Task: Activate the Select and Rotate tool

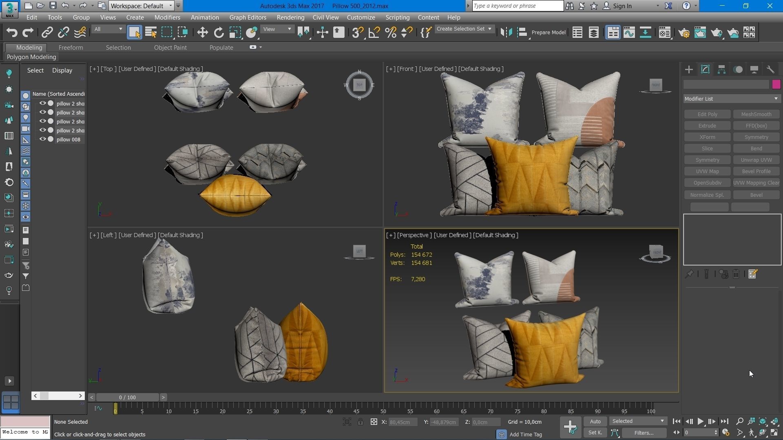Action: click(x=219, y=33)
